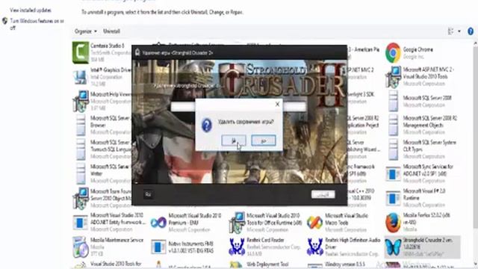Image resolution: width=478 pixels, height=269 pixels.
Task: Select the Camtasia Studio 8 program icon
Action: pos(81,52)
